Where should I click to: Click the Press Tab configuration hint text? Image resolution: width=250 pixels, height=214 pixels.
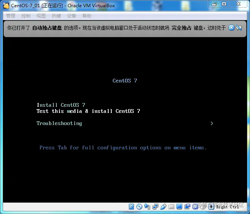[123, 148]
